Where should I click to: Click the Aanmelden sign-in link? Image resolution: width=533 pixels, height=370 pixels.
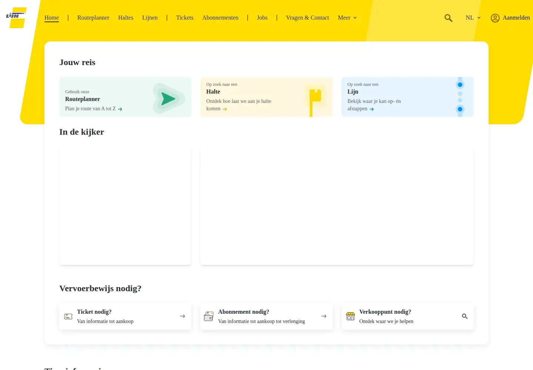516,18
